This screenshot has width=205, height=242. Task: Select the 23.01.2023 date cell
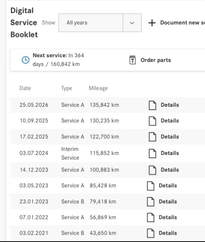(x=34, y=202)
